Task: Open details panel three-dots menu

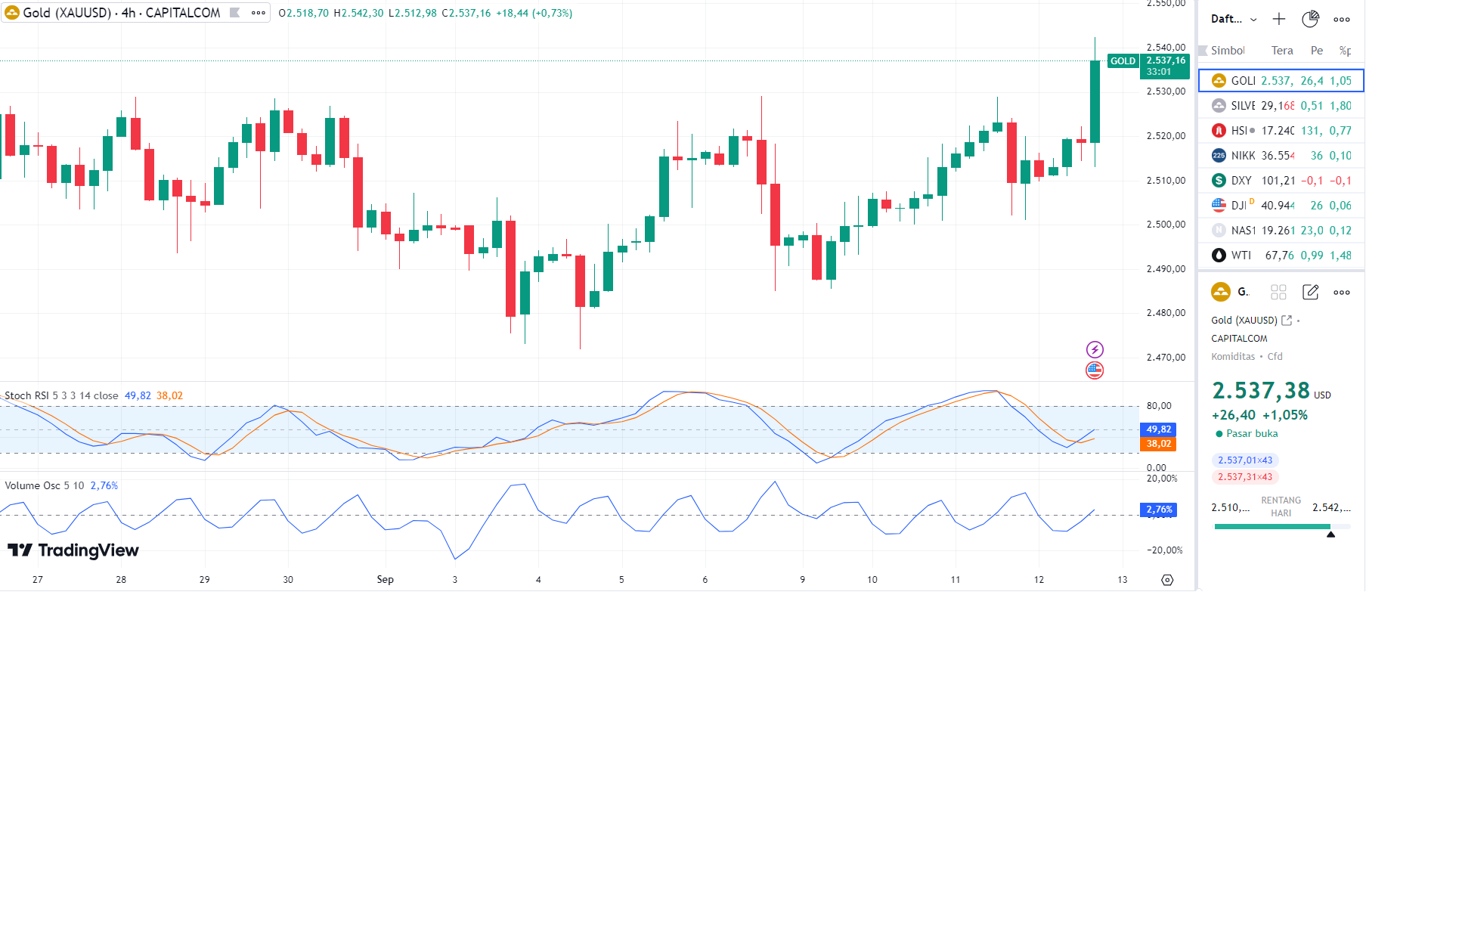Action: [1341, 292]
